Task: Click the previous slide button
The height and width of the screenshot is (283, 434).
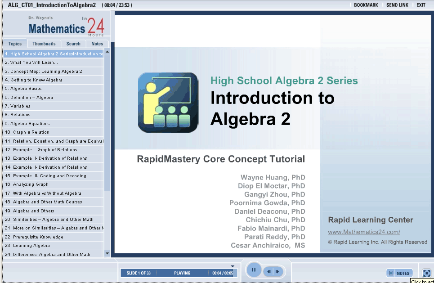Action: pos(268,271)
